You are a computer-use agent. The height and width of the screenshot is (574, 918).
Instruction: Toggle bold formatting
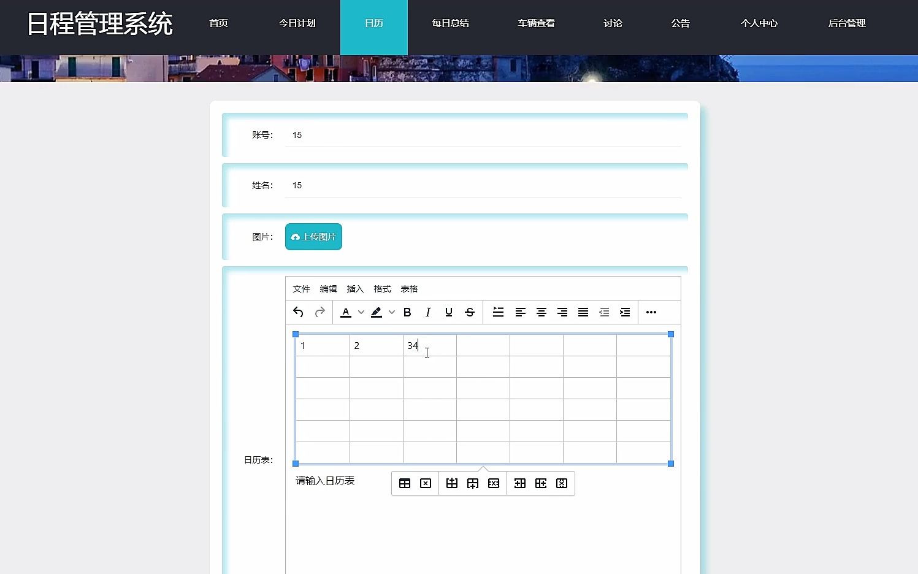407,312
